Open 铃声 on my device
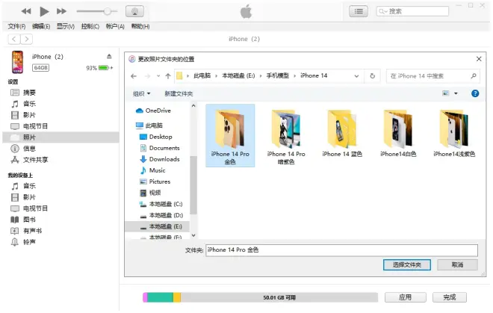 coord(29,242)
